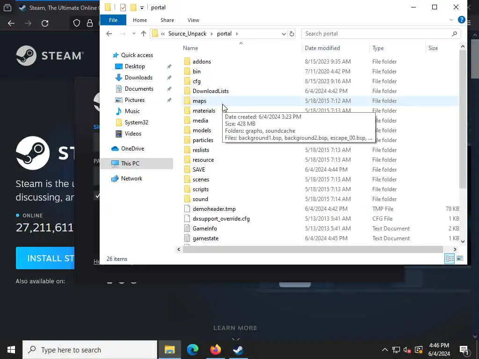Open System32 in navigation pane
The width and height of the screenshot is (479, 359).
[136, 122]
